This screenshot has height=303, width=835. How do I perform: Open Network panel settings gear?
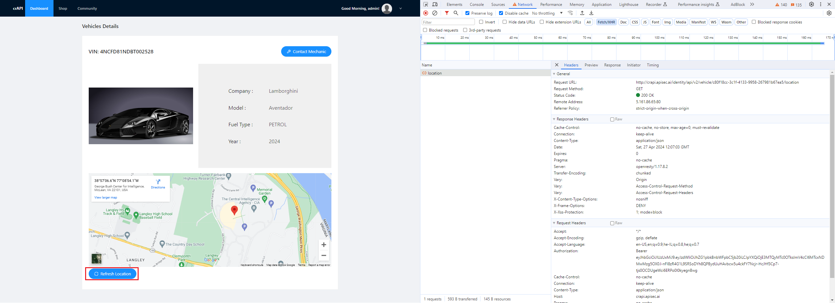point(829,13)
